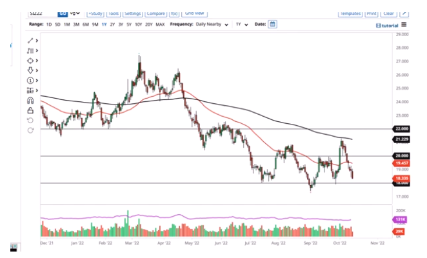Focus the symbol input field
This screenshot has height=258, width=427.
43,14
